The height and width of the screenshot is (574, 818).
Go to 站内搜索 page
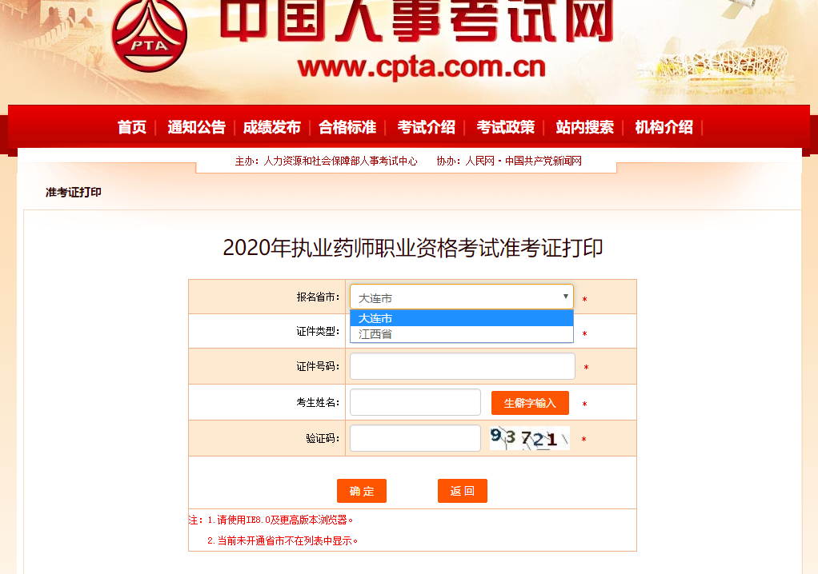pos(585,127)
